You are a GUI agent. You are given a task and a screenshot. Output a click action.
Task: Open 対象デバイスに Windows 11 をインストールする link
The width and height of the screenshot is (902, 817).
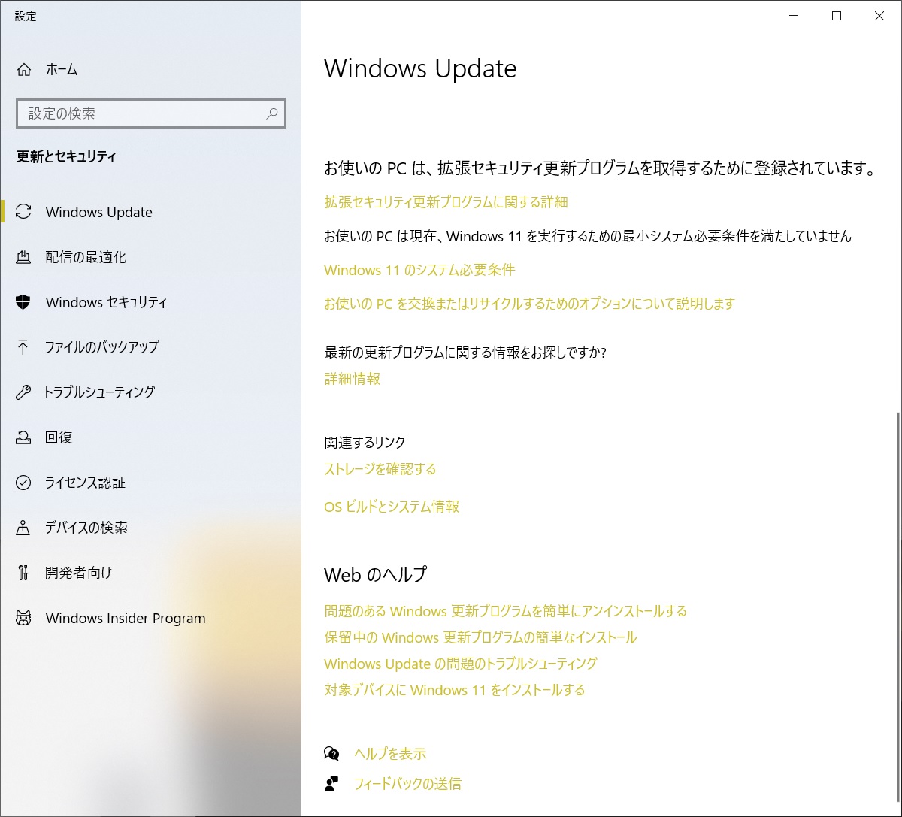tap(455, 690)
